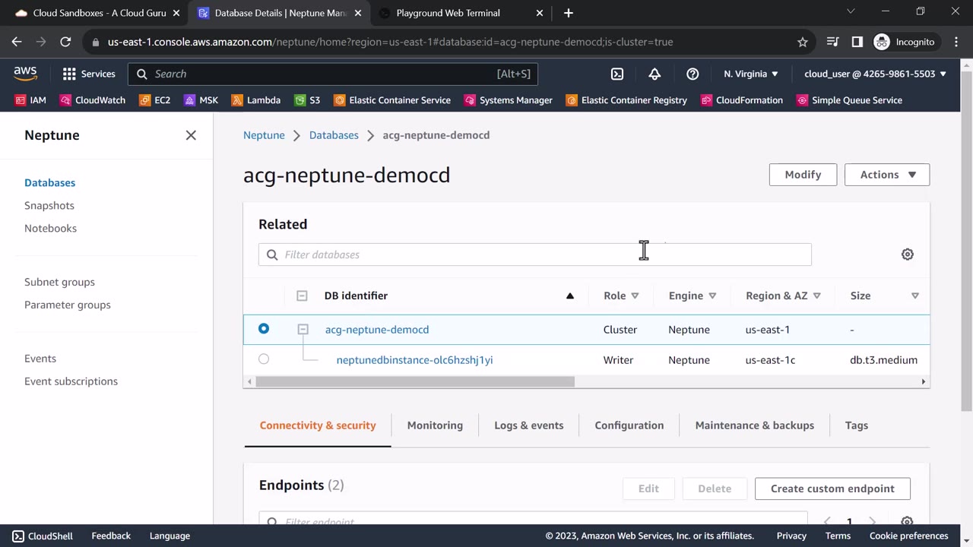Select the neptunedbinstance writer radio button

point(264,359)
